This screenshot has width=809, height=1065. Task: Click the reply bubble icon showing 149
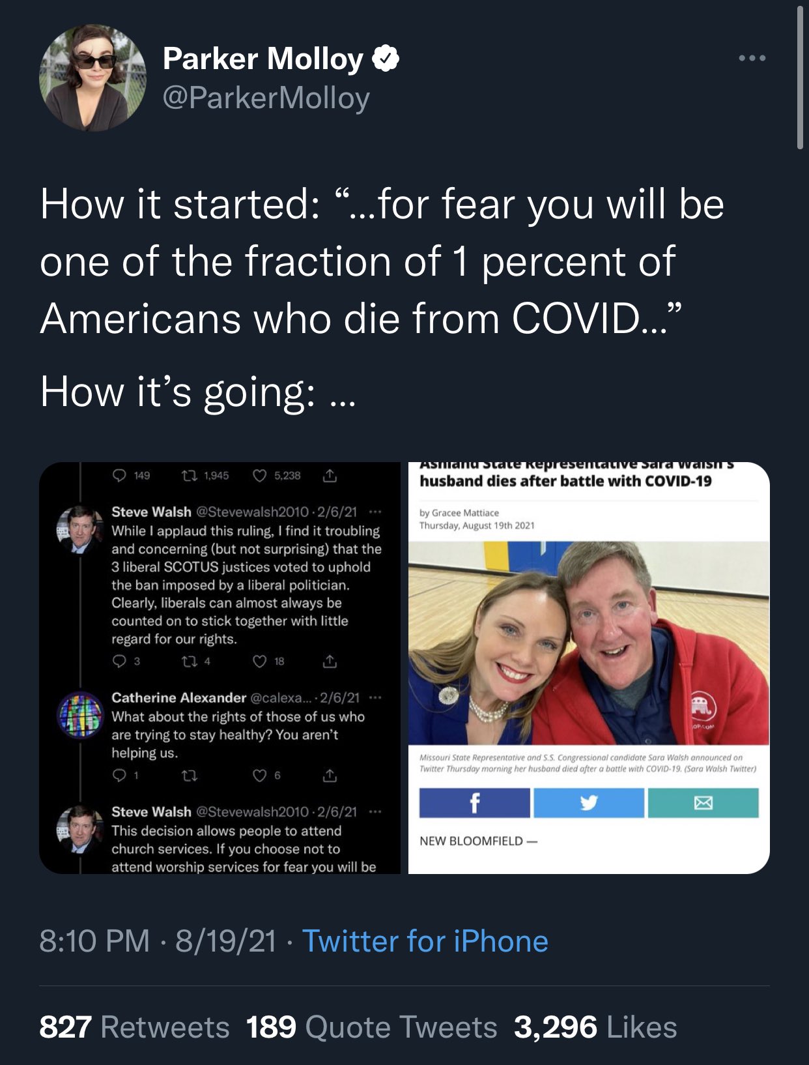pos(120,476)
